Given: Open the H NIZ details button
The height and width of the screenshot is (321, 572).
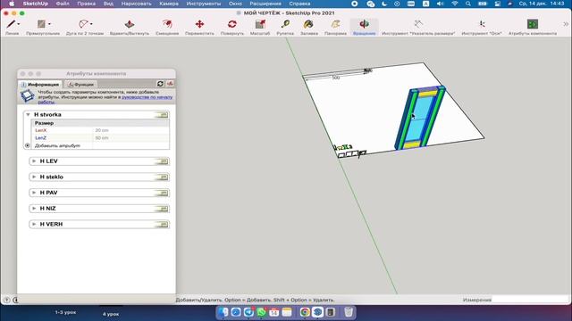Looking at the screenshot, I should coord(163,209).
